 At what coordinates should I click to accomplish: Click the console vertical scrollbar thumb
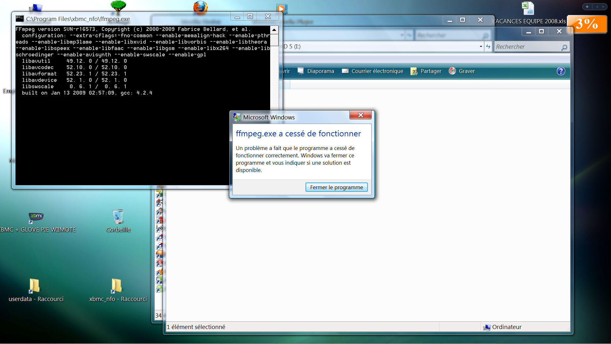(274, 40)
